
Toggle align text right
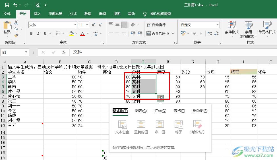124,33
